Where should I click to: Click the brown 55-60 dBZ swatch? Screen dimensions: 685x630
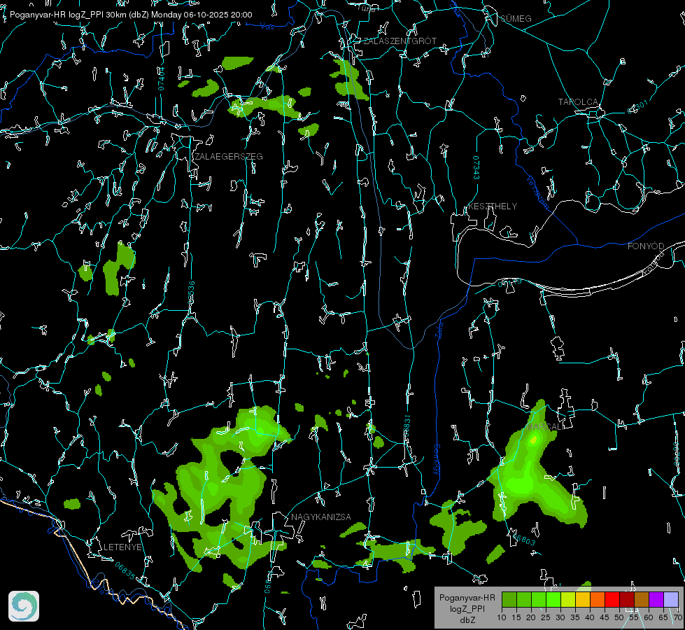(642, 599)
